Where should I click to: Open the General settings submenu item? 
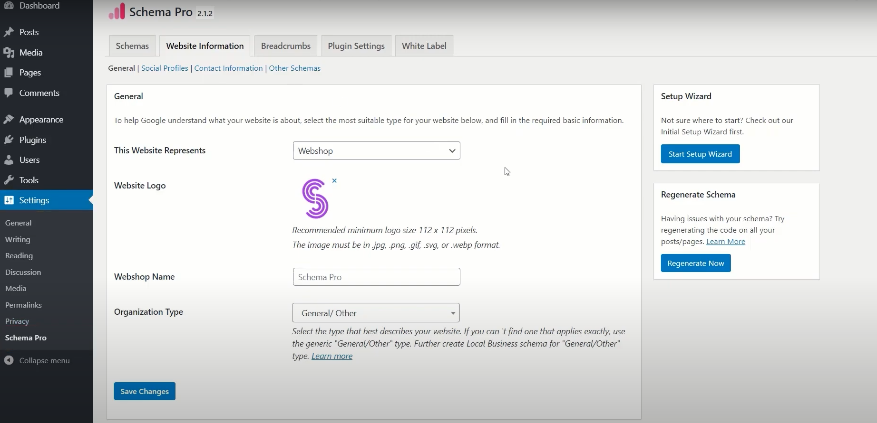tap(18, 223)
